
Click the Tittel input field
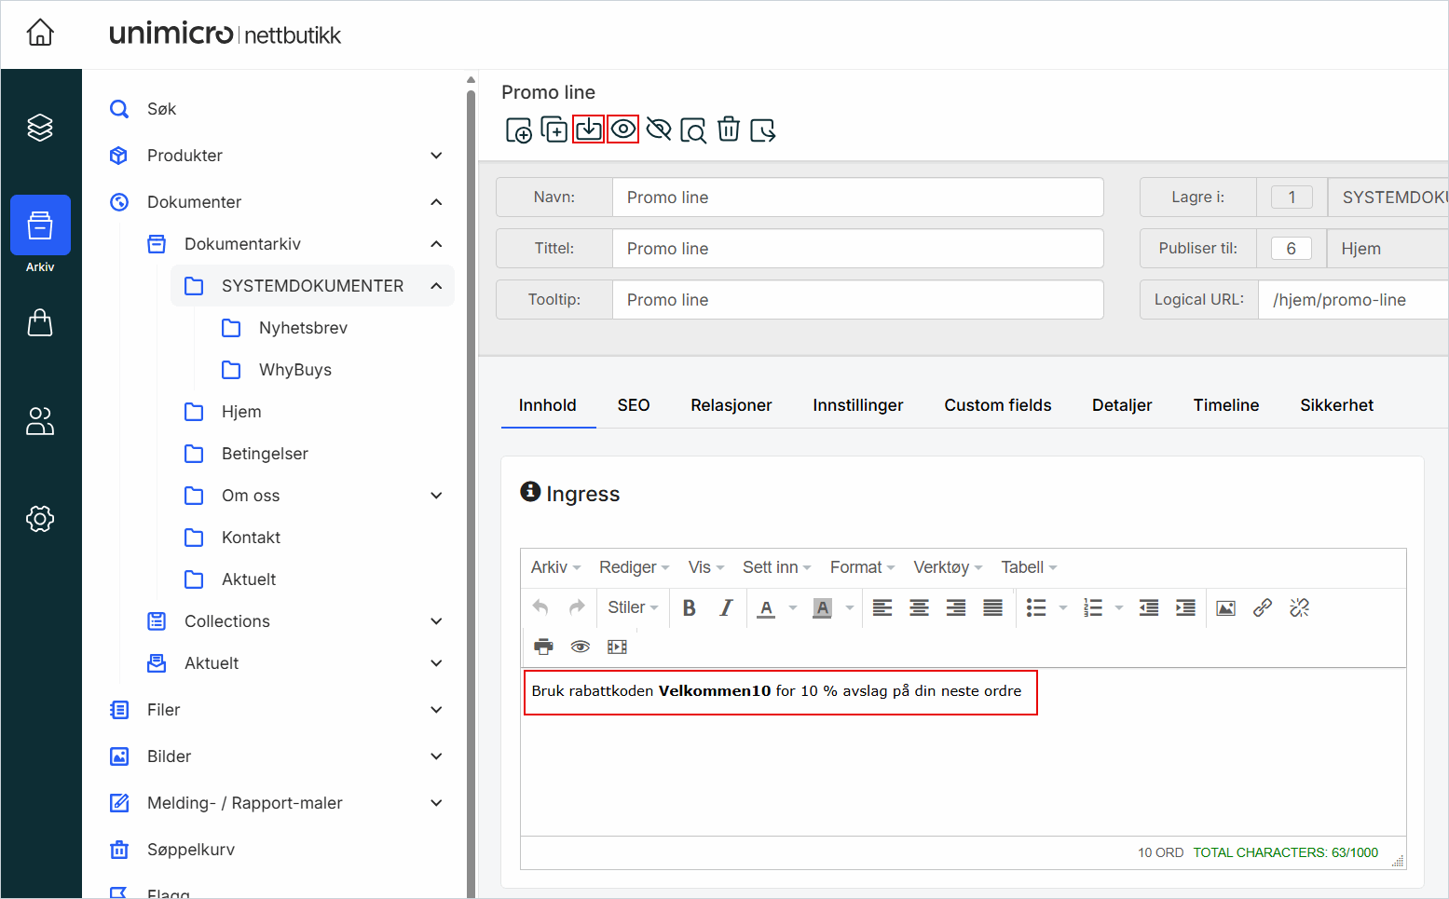click(x=857, y=249)
